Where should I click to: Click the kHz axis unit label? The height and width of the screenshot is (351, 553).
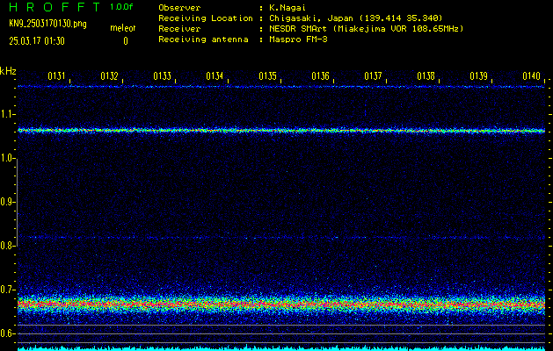tap(8, 71)
